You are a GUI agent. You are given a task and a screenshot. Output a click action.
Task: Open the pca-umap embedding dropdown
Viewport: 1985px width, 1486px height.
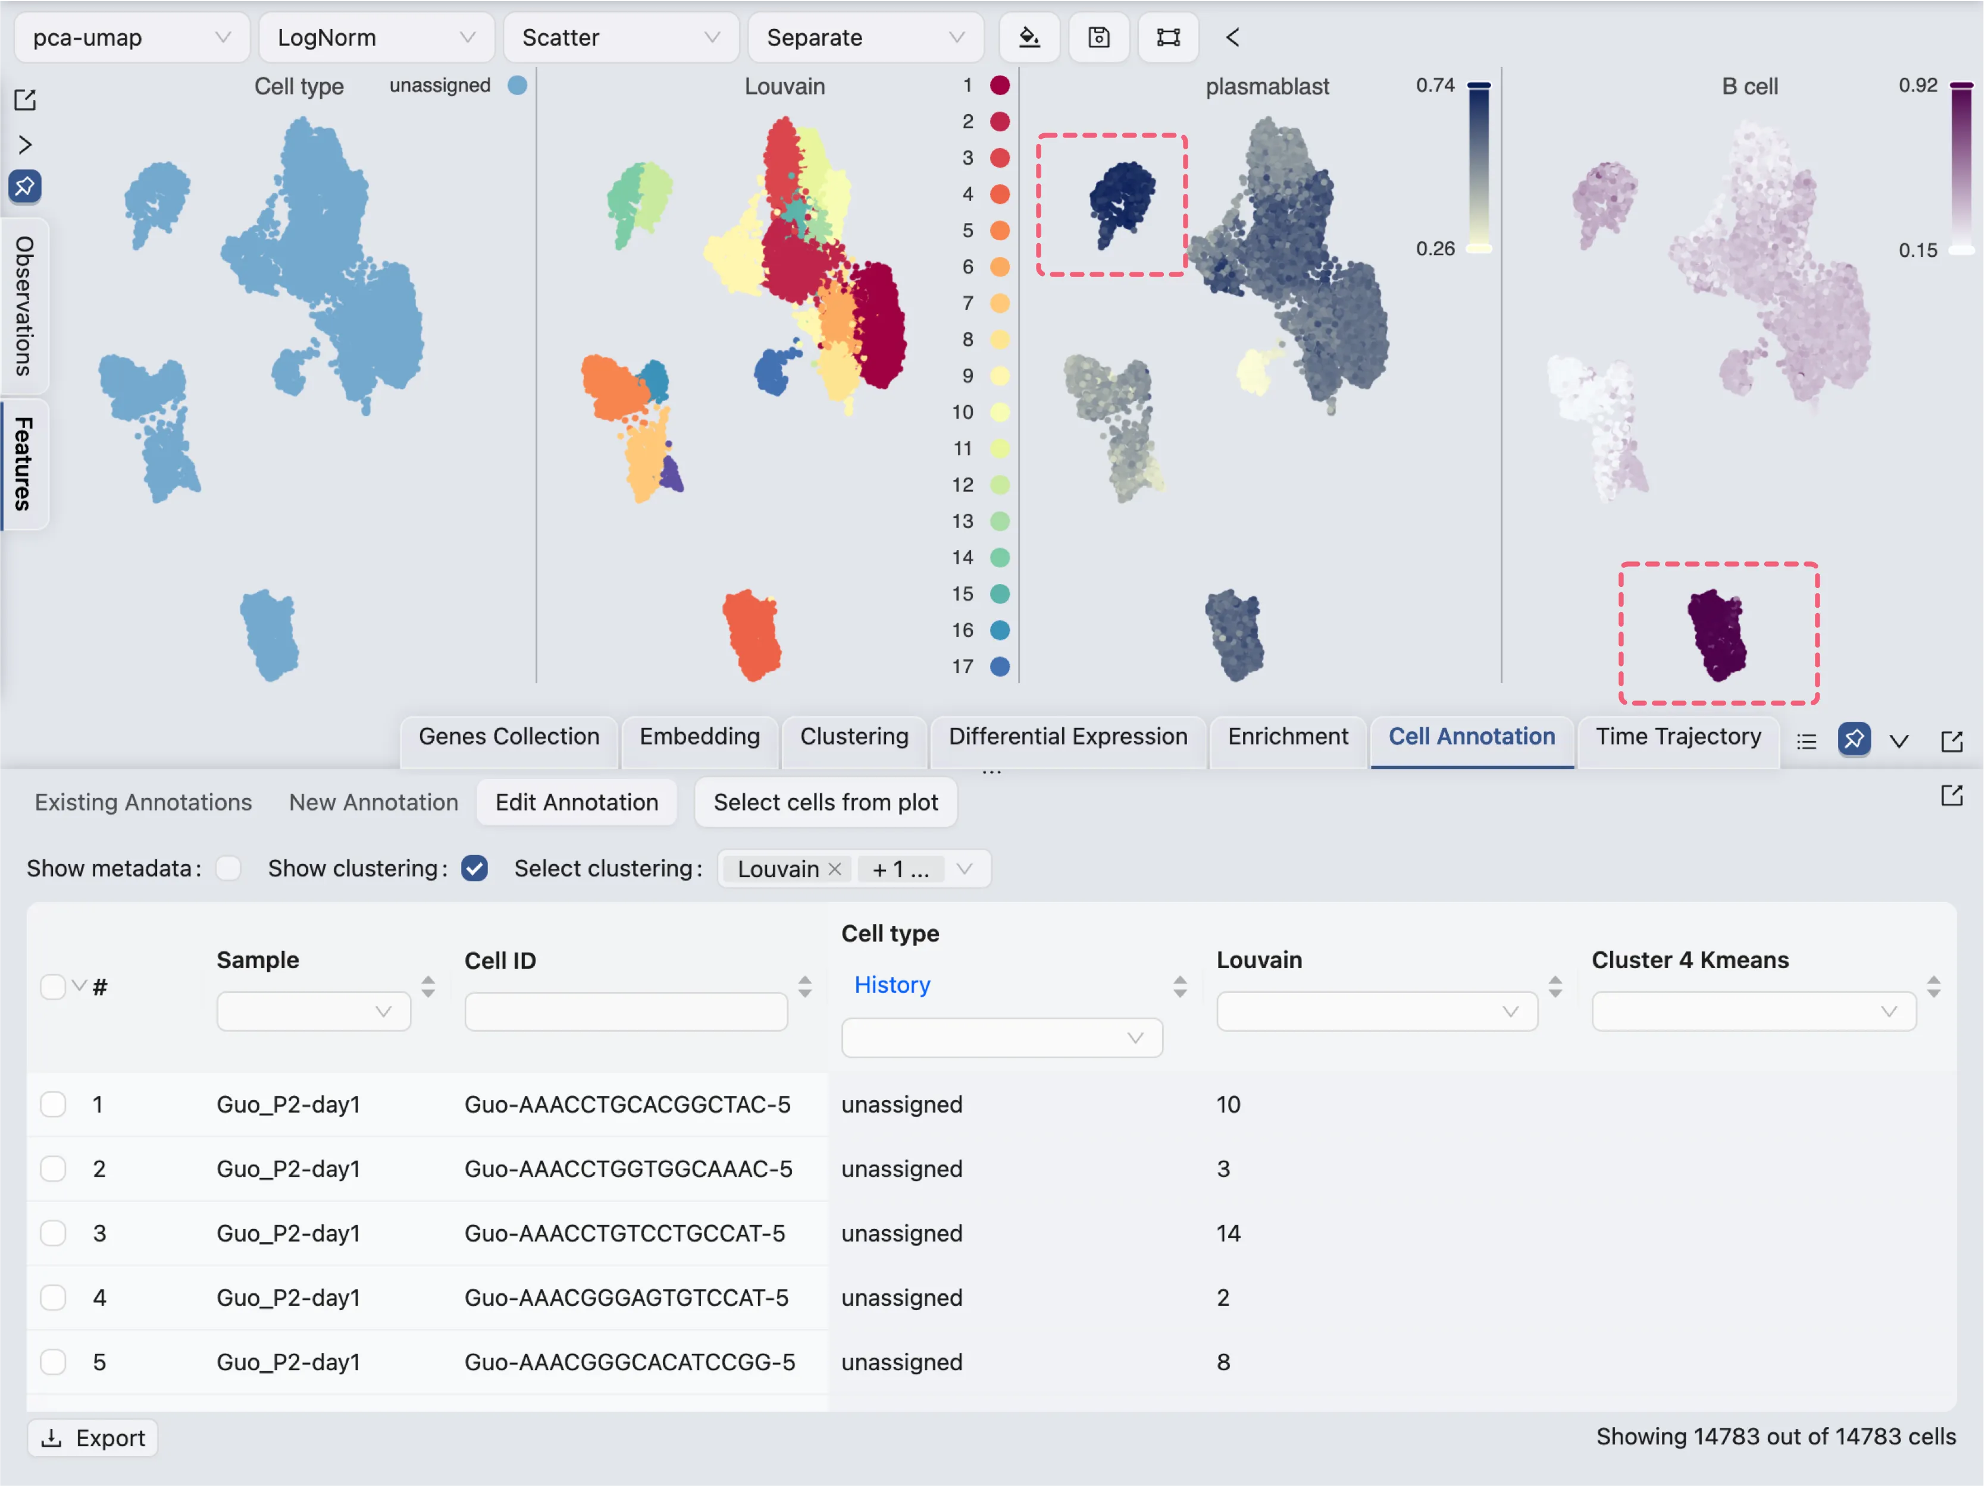point(131,37)
